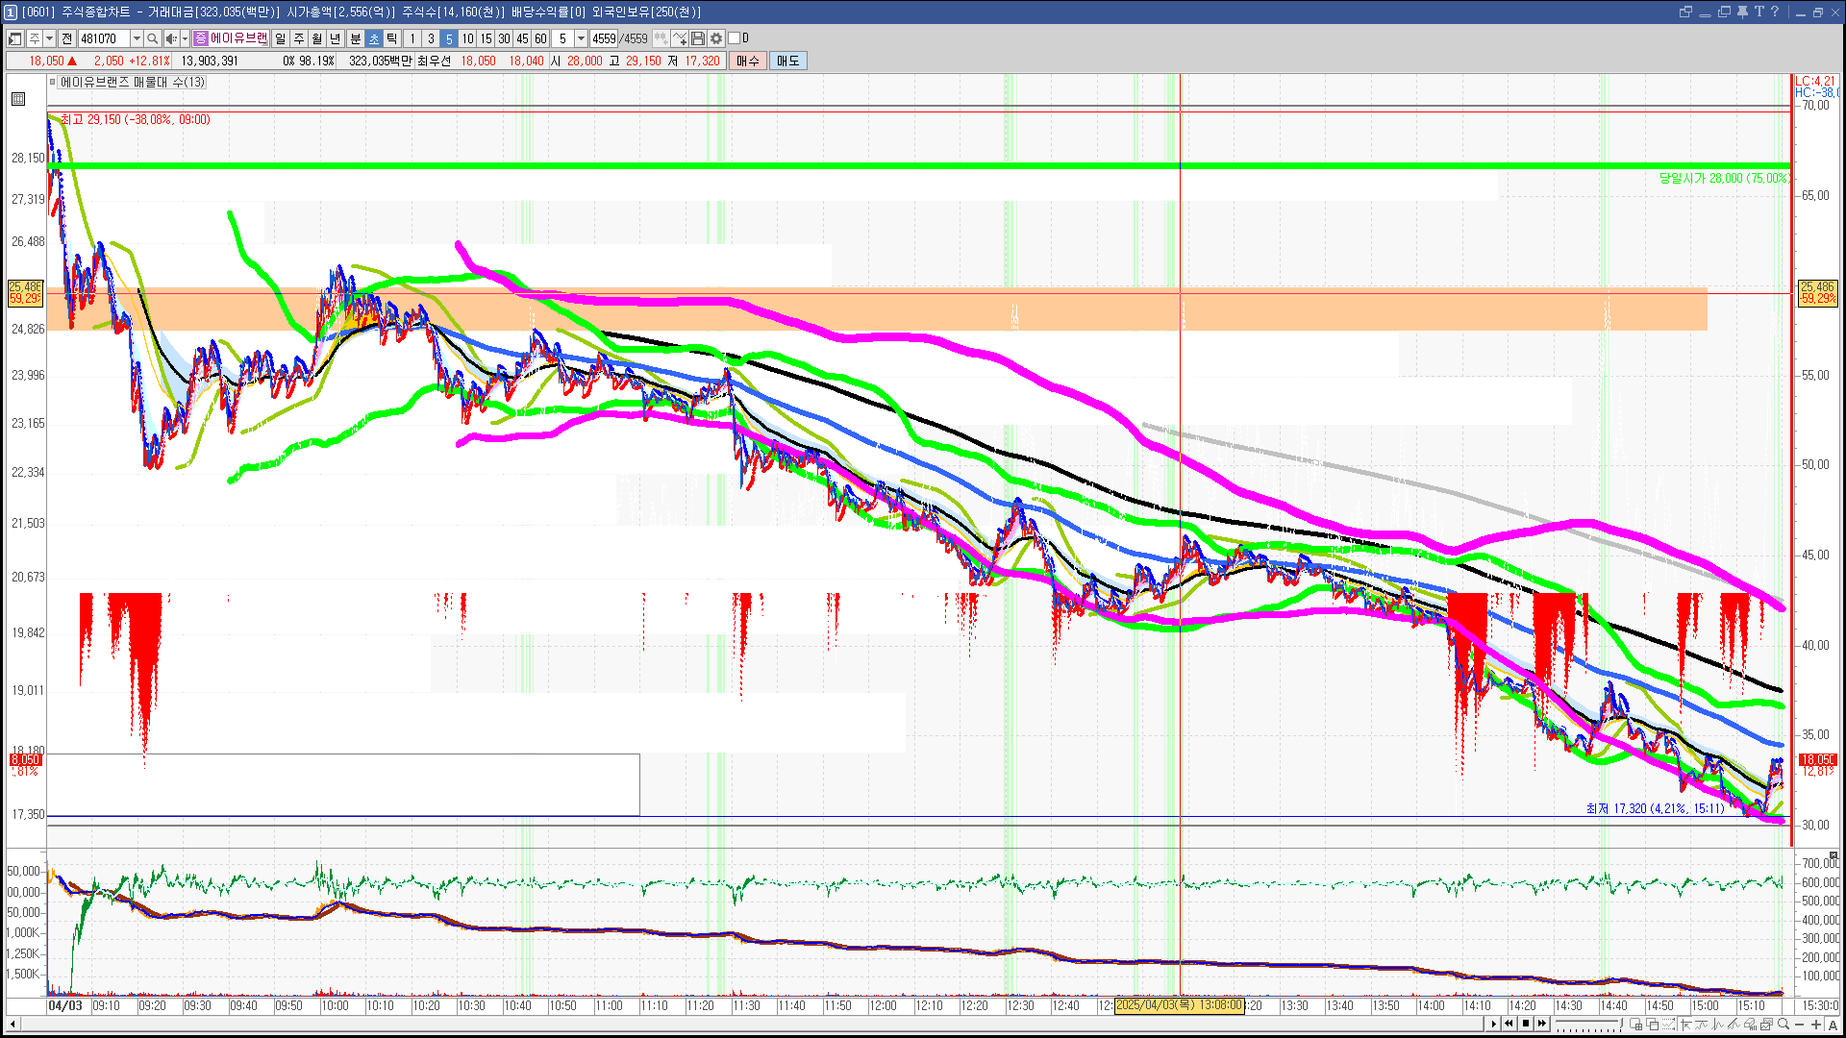1846x1038 pixels.
Task: Open the data table grid icon
Action: click(x=18, y=99)
